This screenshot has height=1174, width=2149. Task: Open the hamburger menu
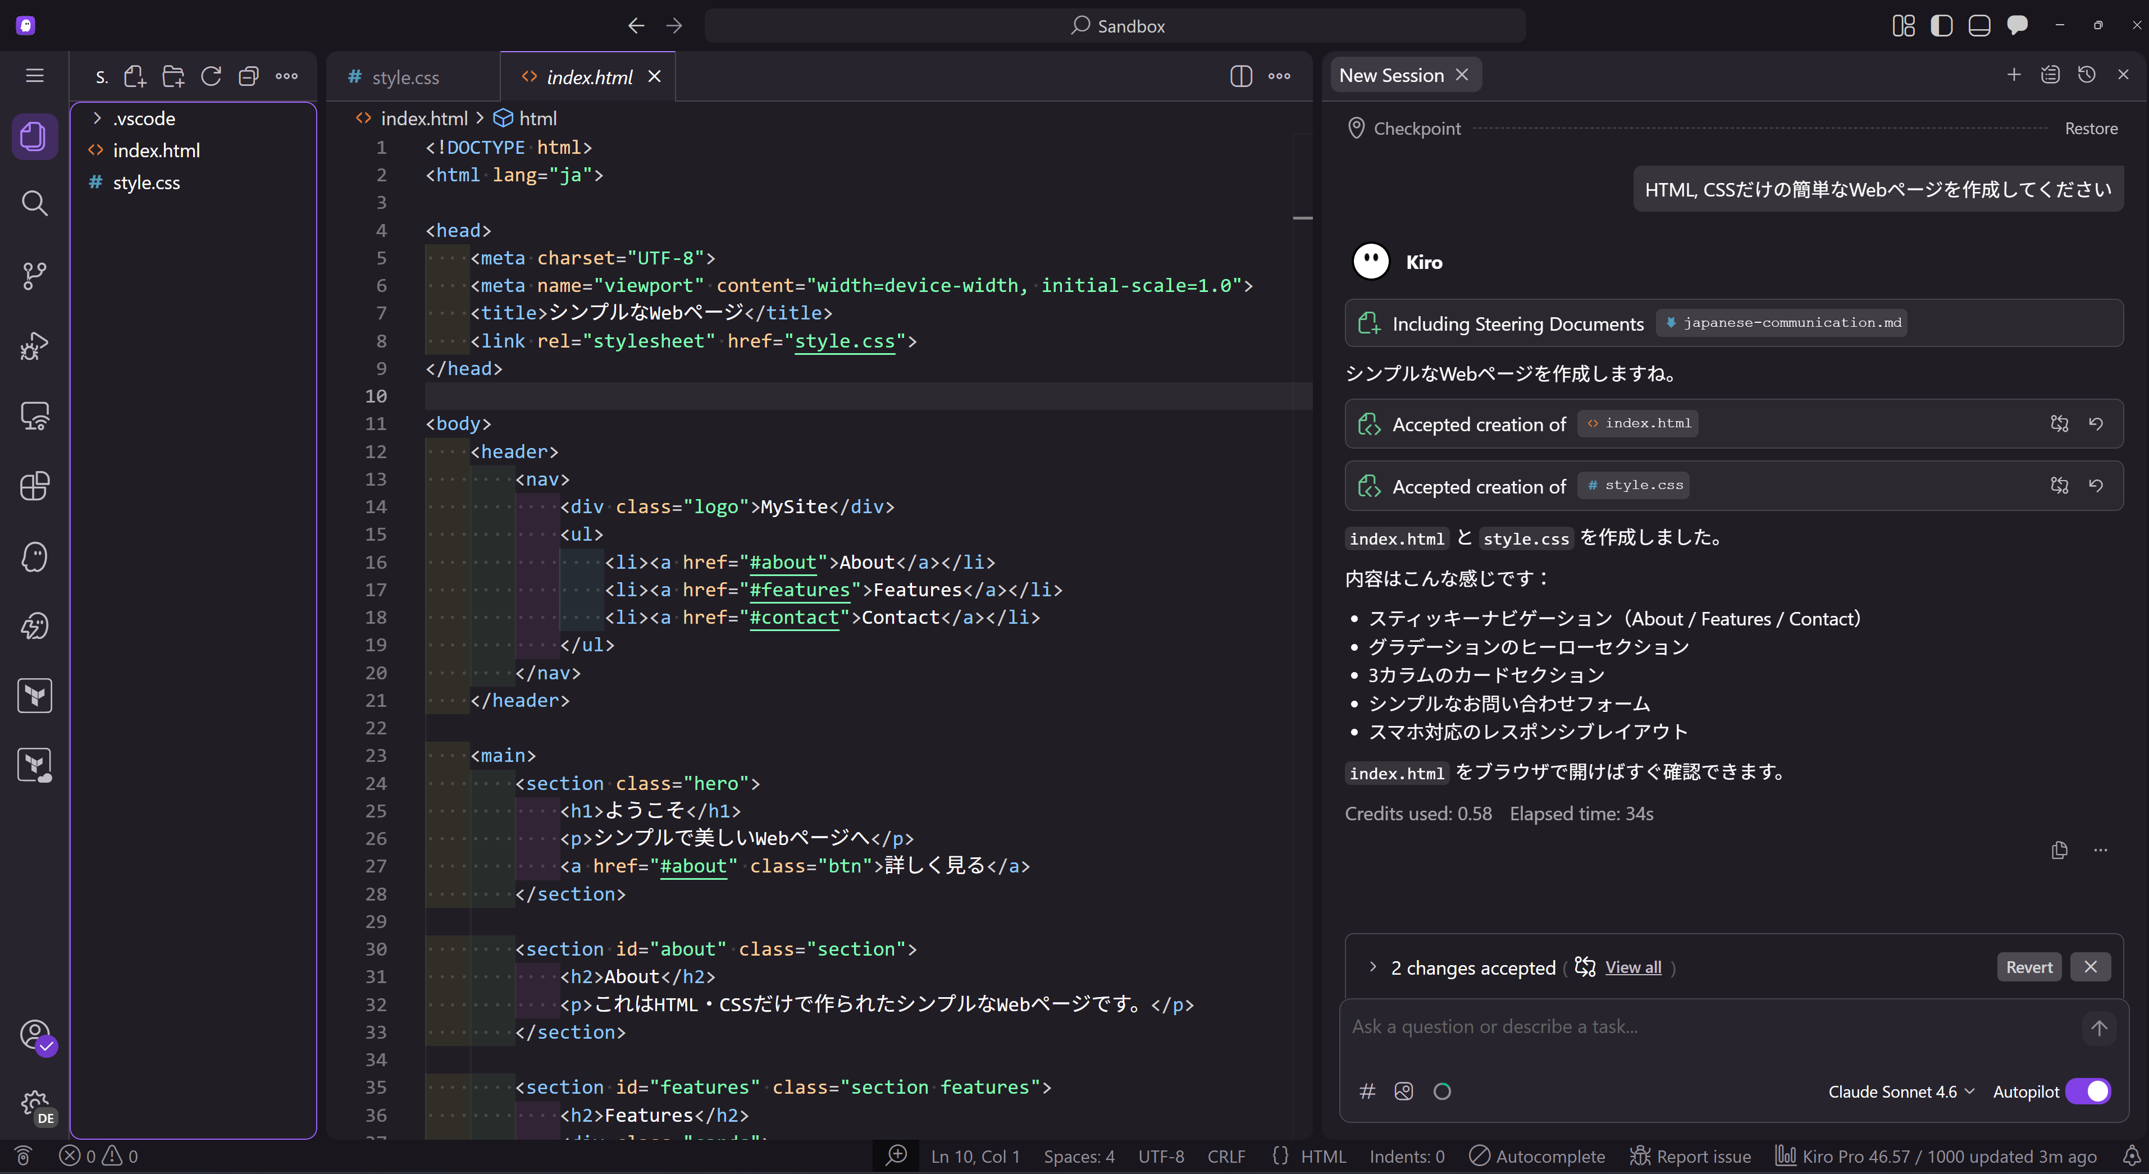(34, 74)
